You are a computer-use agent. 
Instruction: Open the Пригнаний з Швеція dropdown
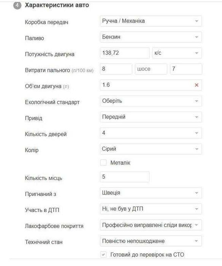[151, 193]
